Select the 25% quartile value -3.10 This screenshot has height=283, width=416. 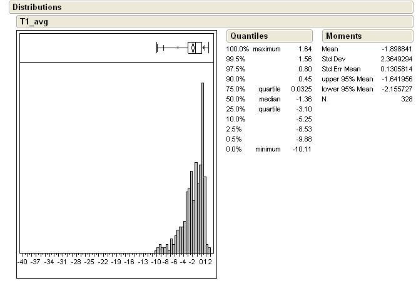pos(303,109)
